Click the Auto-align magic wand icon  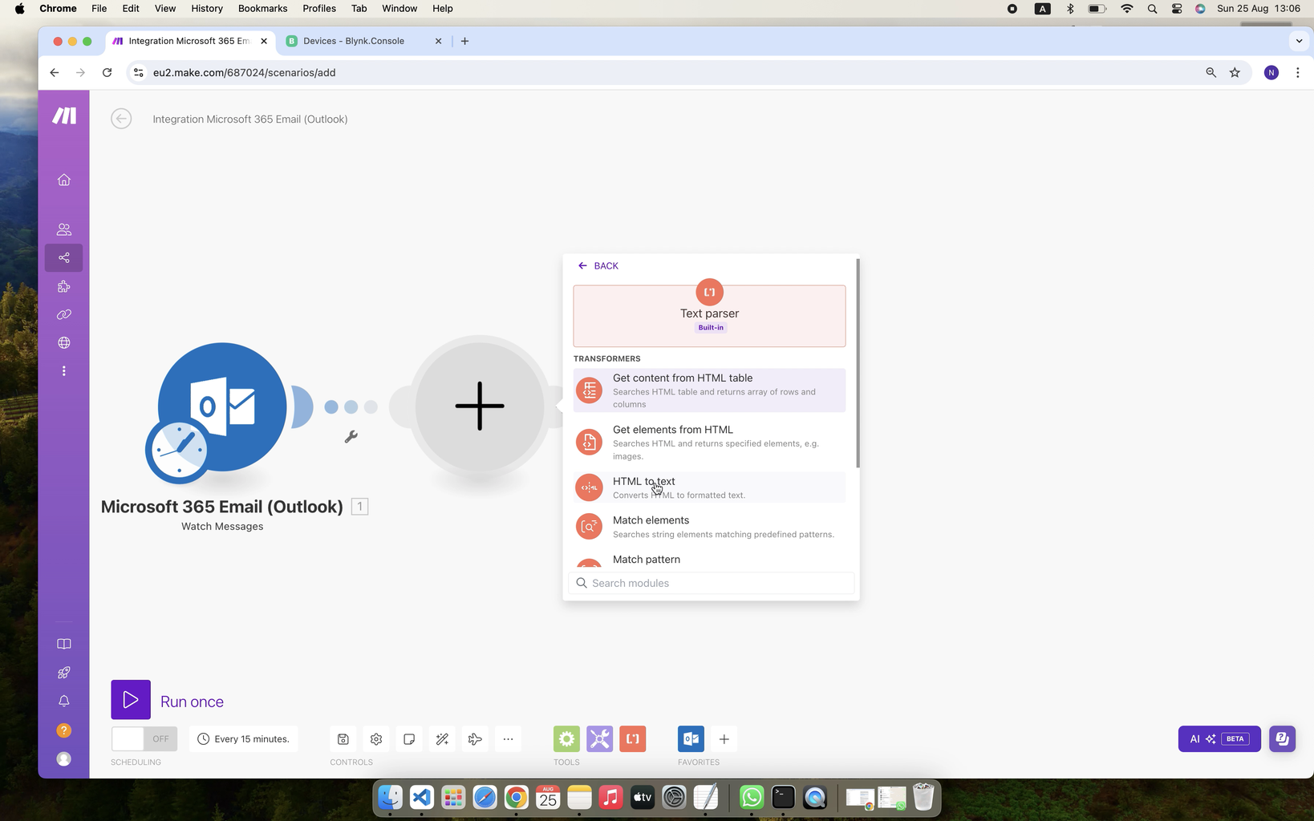pyautogui.click(x=442, y=739)
